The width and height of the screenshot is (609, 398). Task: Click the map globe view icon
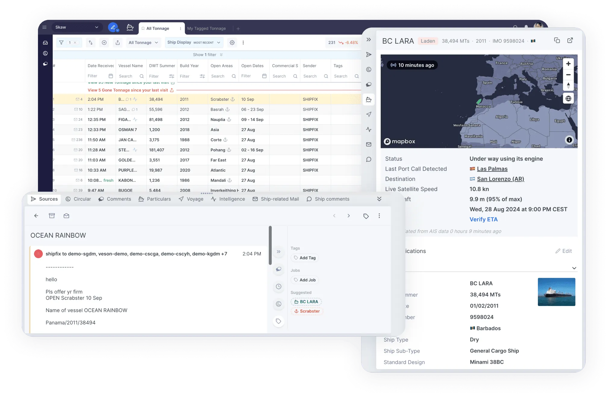point(568,99)
